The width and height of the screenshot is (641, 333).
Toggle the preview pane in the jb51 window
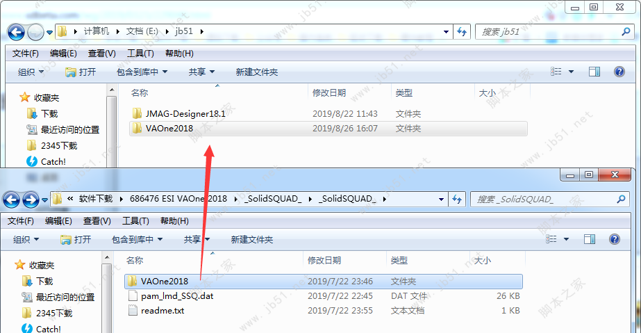click(594, 72)
